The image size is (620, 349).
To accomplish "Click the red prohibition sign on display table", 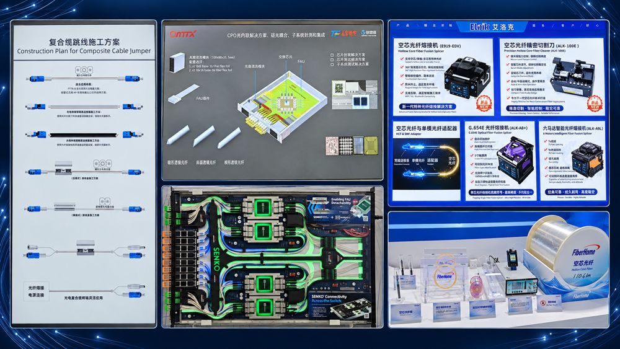I will pos(544,303).
